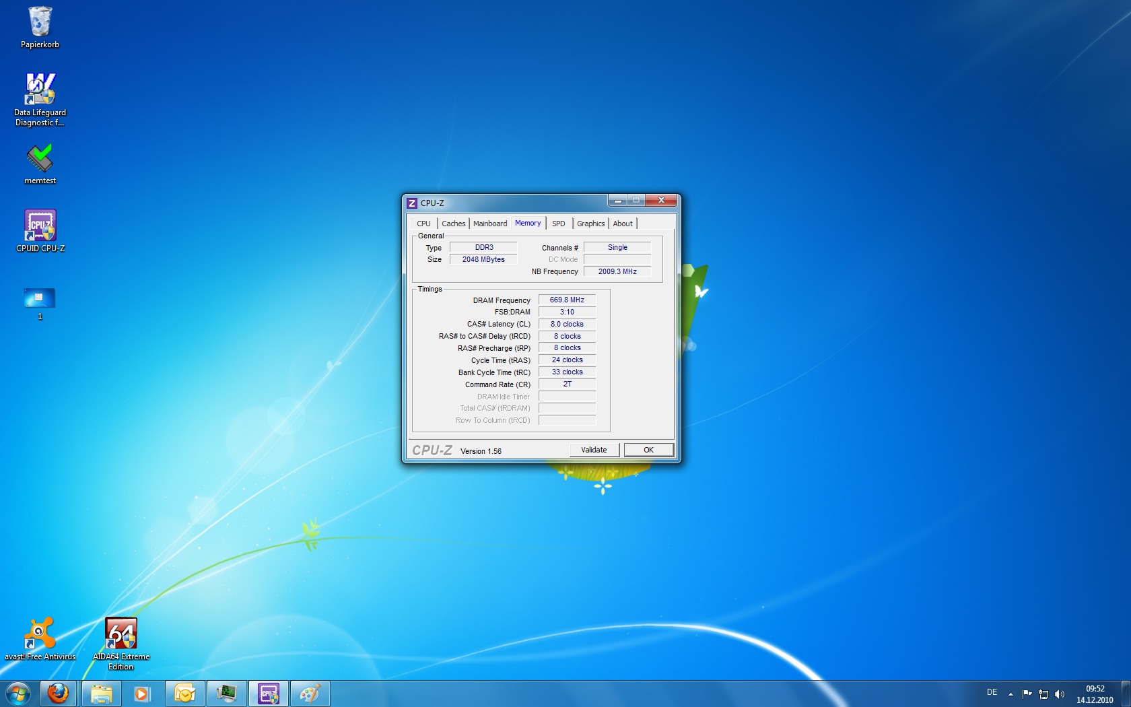
Task: Switch to the CPU tab
Action: coord(423,224)
